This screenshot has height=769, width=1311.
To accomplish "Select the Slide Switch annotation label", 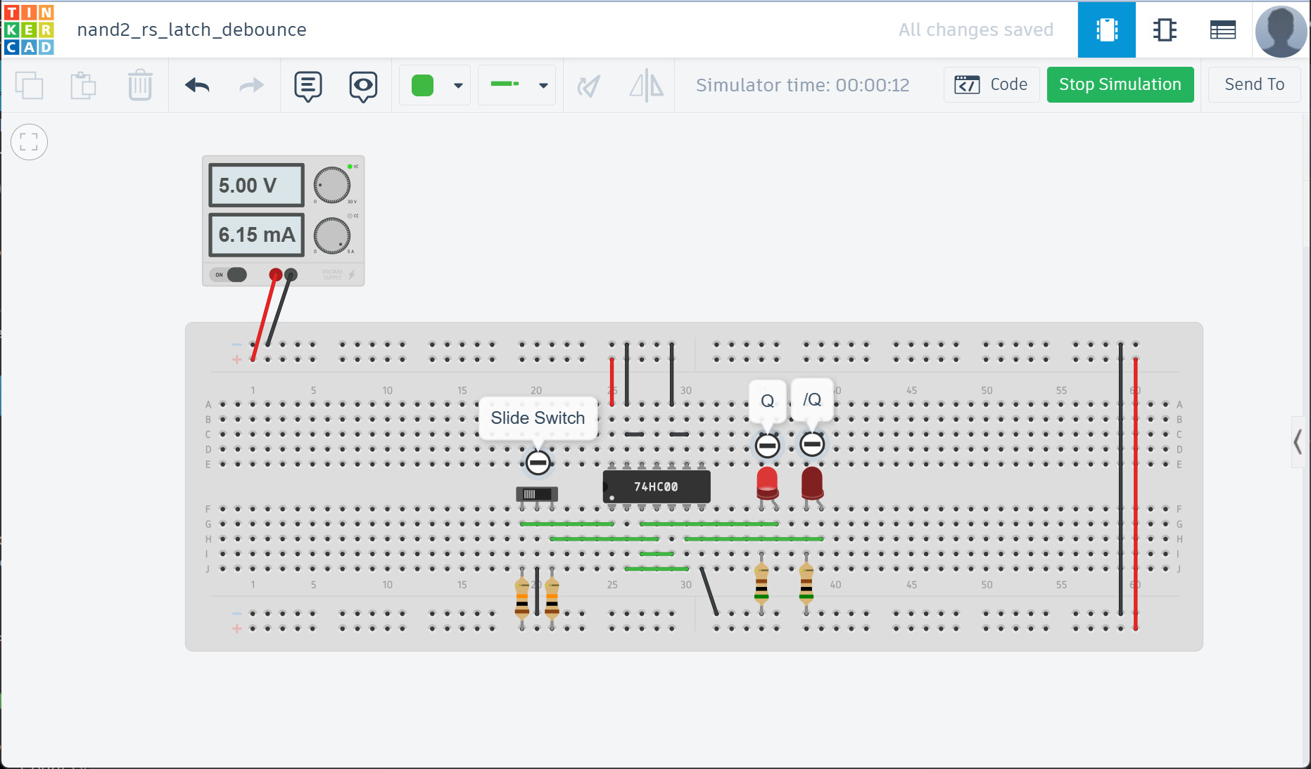I will click(538, 418).
